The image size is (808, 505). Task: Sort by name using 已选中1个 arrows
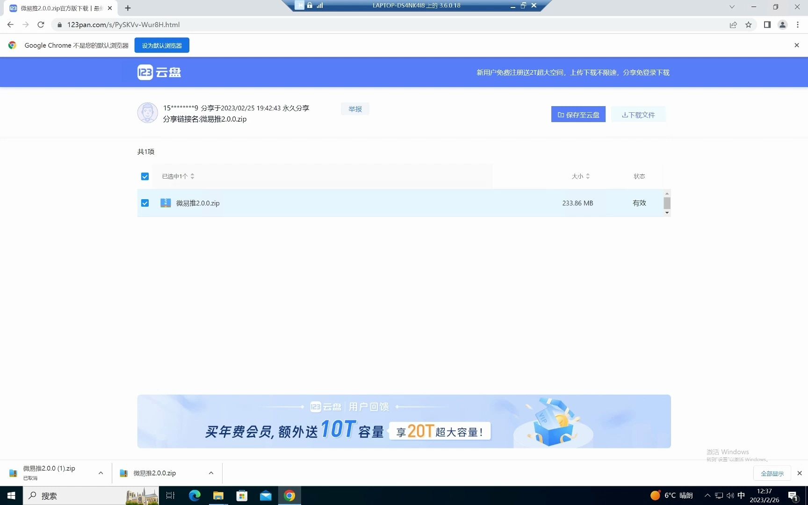point(192,176)
